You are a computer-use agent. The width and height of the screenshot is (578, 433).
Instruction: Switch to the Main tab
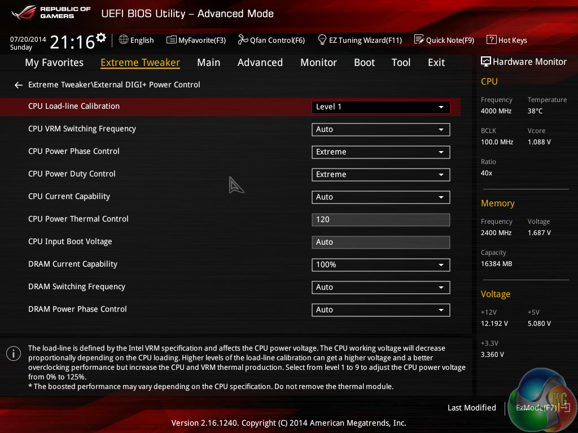(209, 63)
